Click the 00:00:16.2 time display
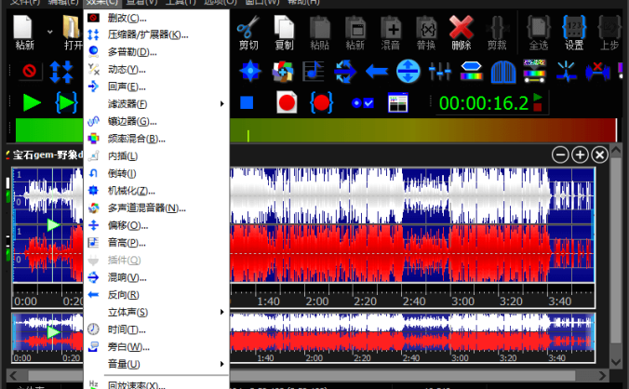 point(484,103)
